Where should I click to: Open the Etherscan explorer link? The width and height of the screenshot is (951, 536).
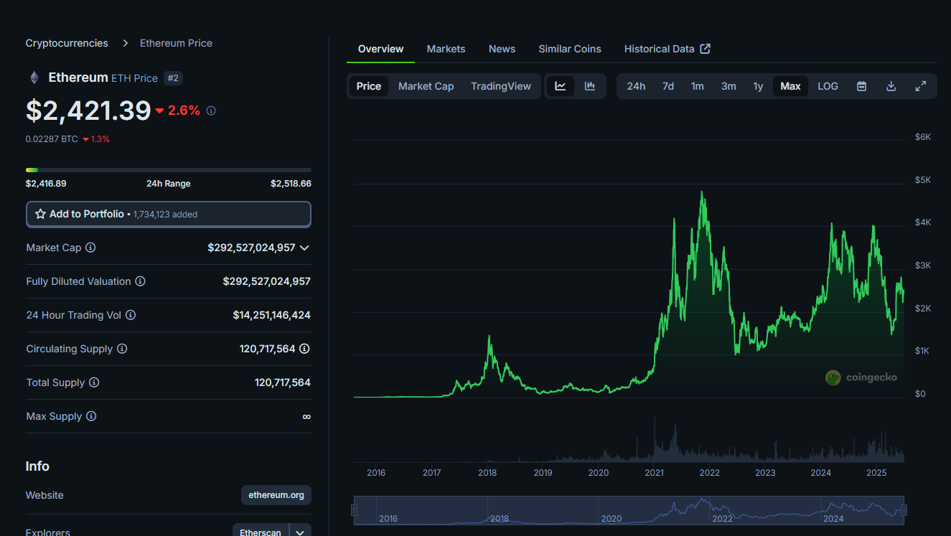tap(261, 532)
